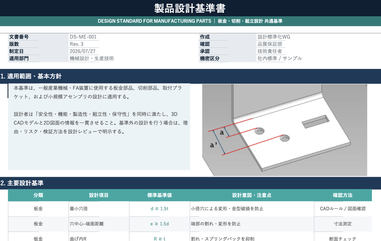Select the 曲げ内R cell
Viewport: 381px width, 241px height.
tap(99, 236)
